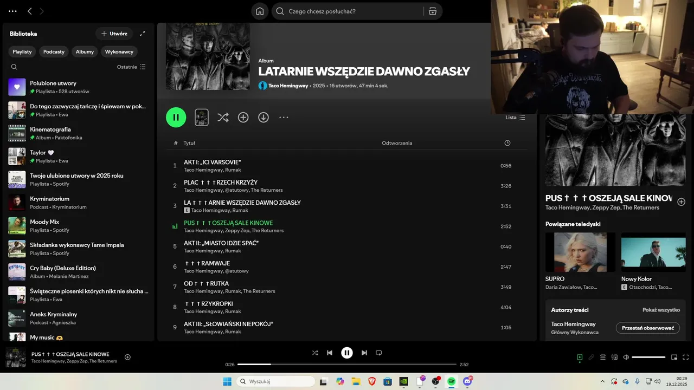694x390 pixels.
Task: Mute with the speaker volume icon
Action: tap(626, 357)
